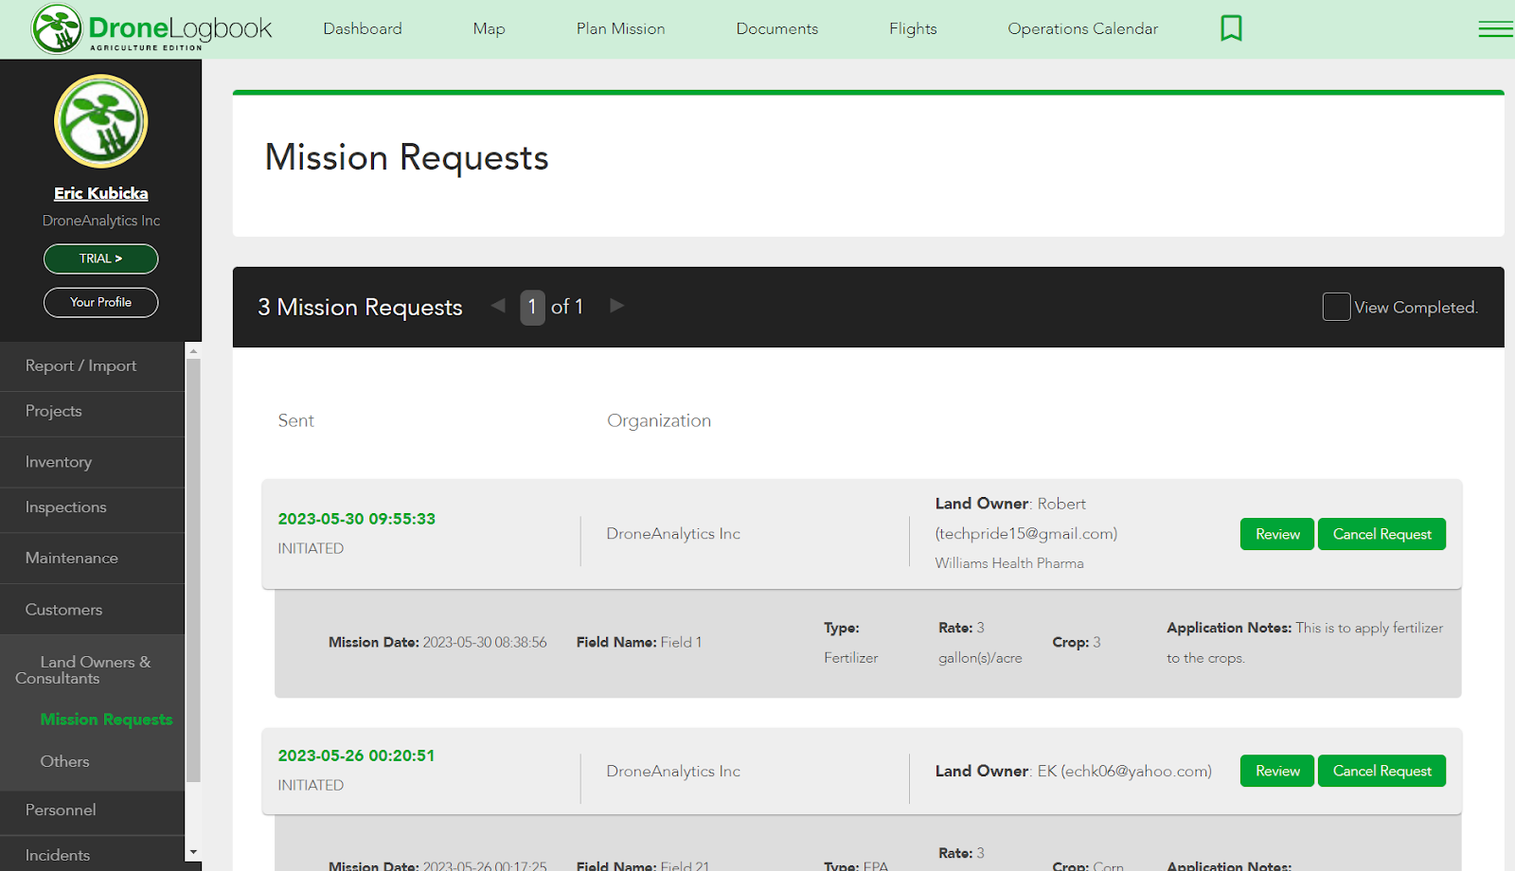Open the bookmark icon in top bar

[x=1231, y=28]
